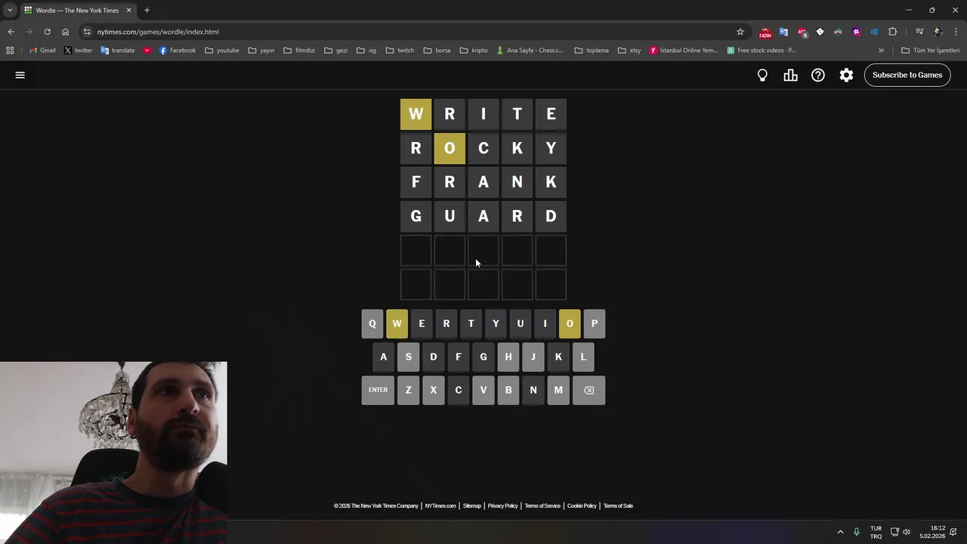The width and height of the screenshot is (967, 544).
Task: Open the red YouTube icon bookmark
Action: [x=147, y=51]
